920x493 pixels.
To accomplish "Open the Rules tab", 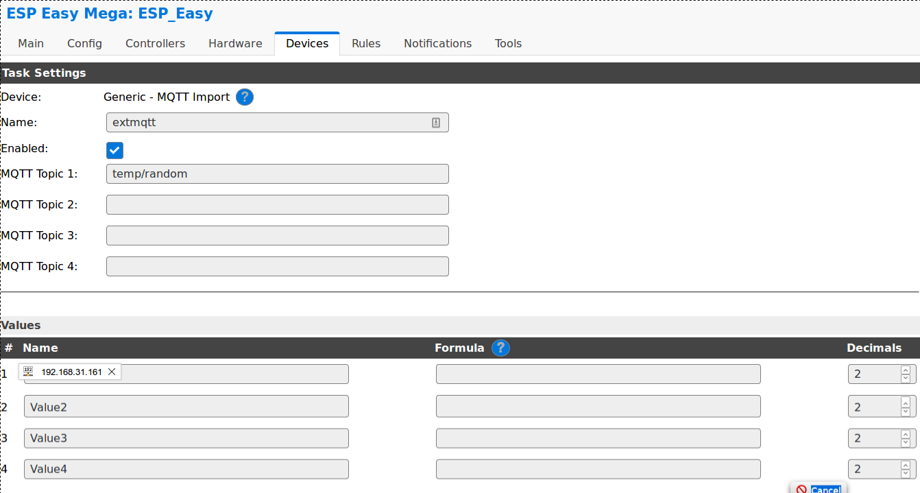I will click(x=366, y=43).
